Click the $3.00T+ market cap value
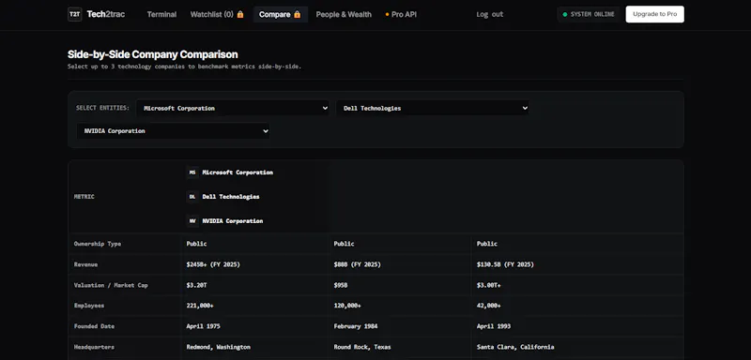 coord(488,285)
